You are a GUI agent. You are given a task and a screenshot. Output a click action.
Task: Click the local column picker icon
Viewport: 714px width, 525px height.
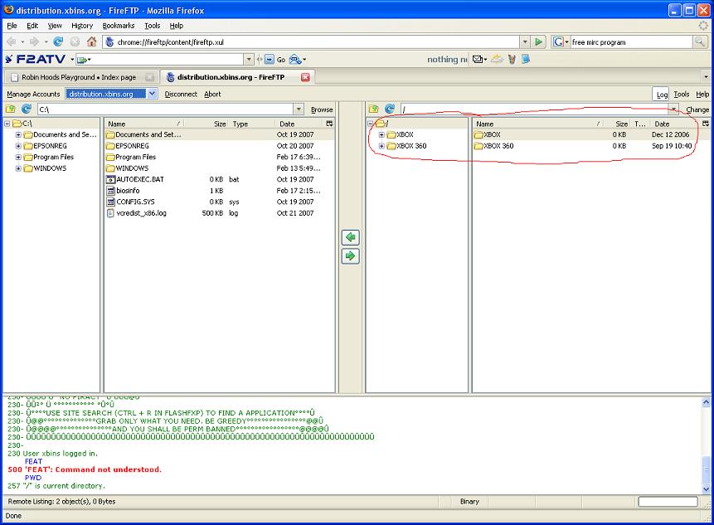coord(329,124)
